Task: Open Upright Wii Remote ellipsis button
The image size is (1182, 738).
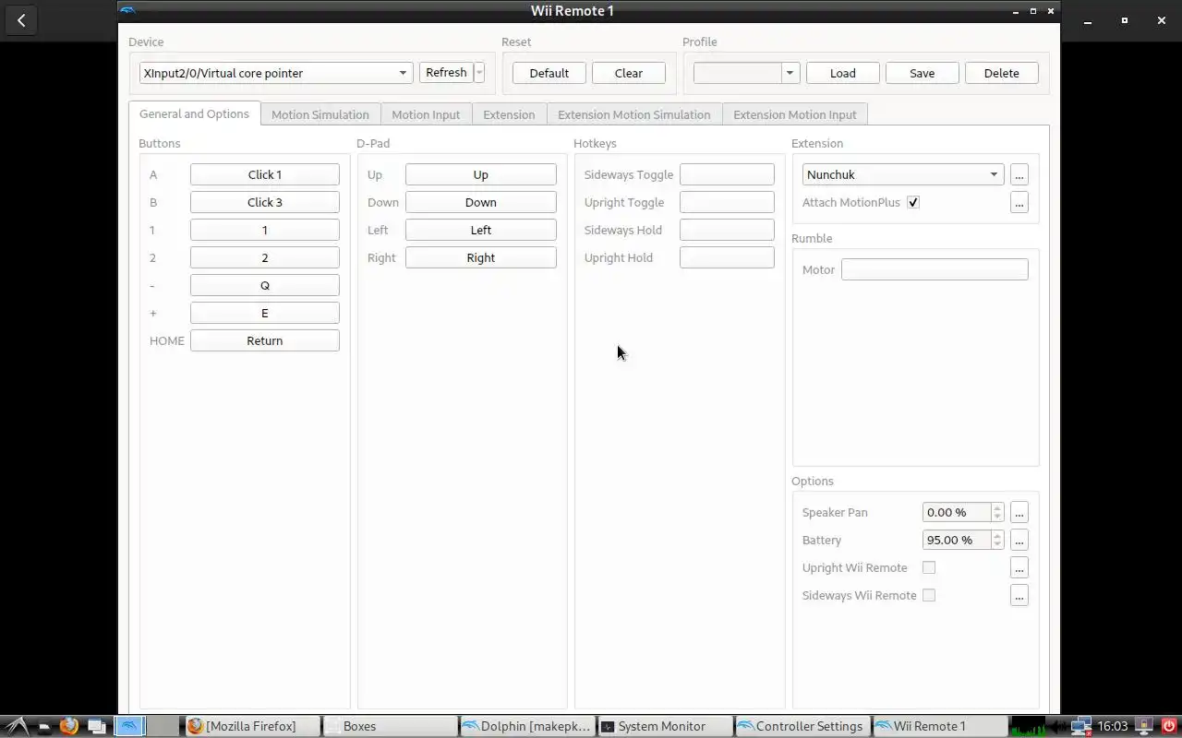Action: 1019,567
